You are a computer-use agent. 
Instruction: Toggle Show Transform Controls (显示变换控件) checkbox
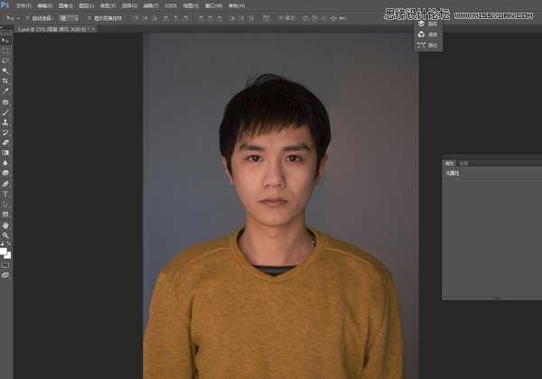point(89,17)
